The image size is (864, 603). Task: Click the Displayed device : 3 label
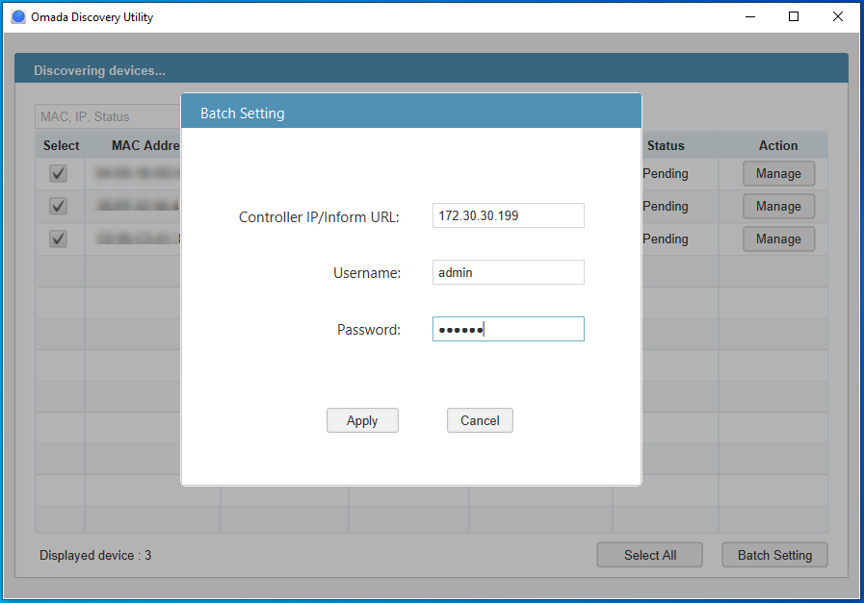coord(94,555)
